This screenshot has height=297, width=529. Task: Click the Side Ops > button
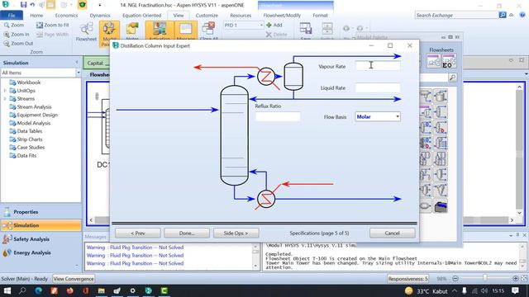[x=236, y=233]
